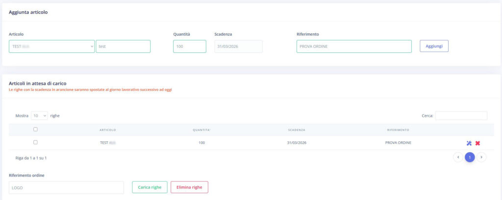Go to the previous page with the left arrow

(x=458, y=157)
